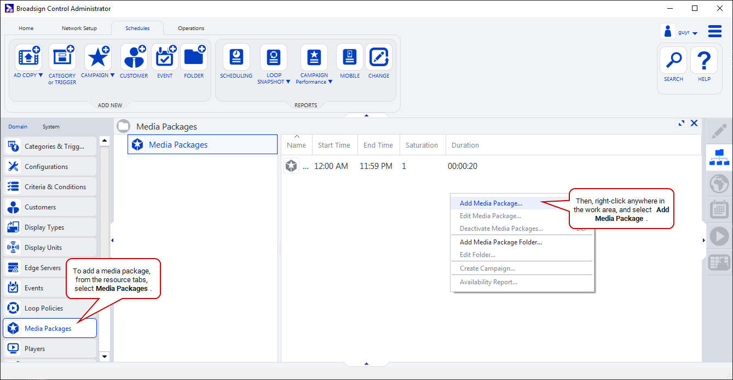Open Criteria & Conditions resource
This screenshot has height=380, width=733.
coord(50,187)
